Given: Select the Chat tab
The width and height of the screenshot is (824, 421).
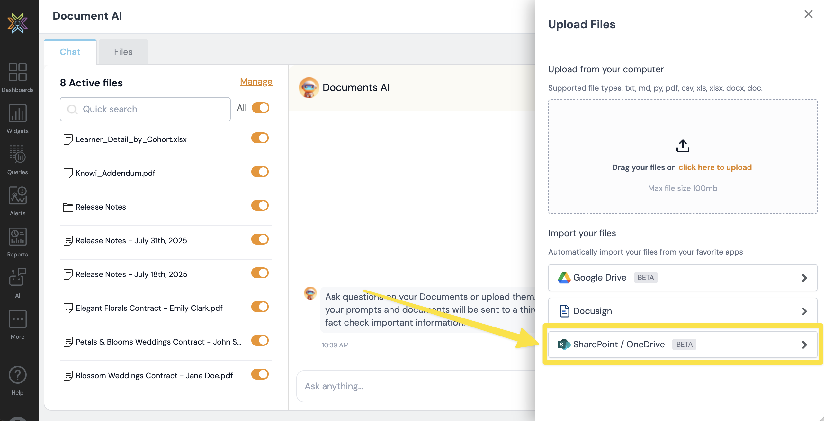Looking at the screenshot, I should [70, 52].
